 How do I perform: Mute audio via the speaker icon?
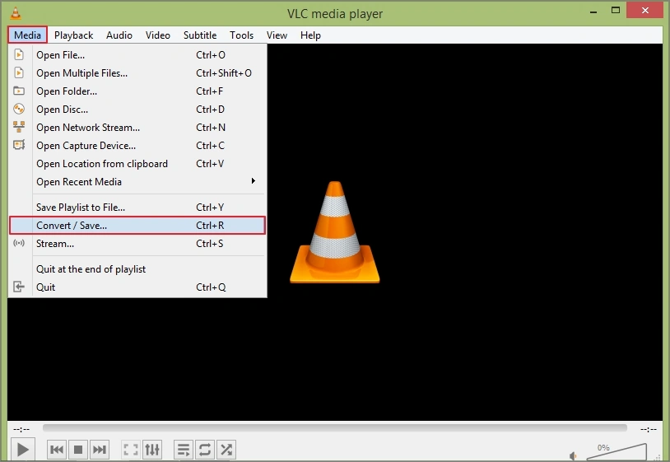[x=573, y=456]
